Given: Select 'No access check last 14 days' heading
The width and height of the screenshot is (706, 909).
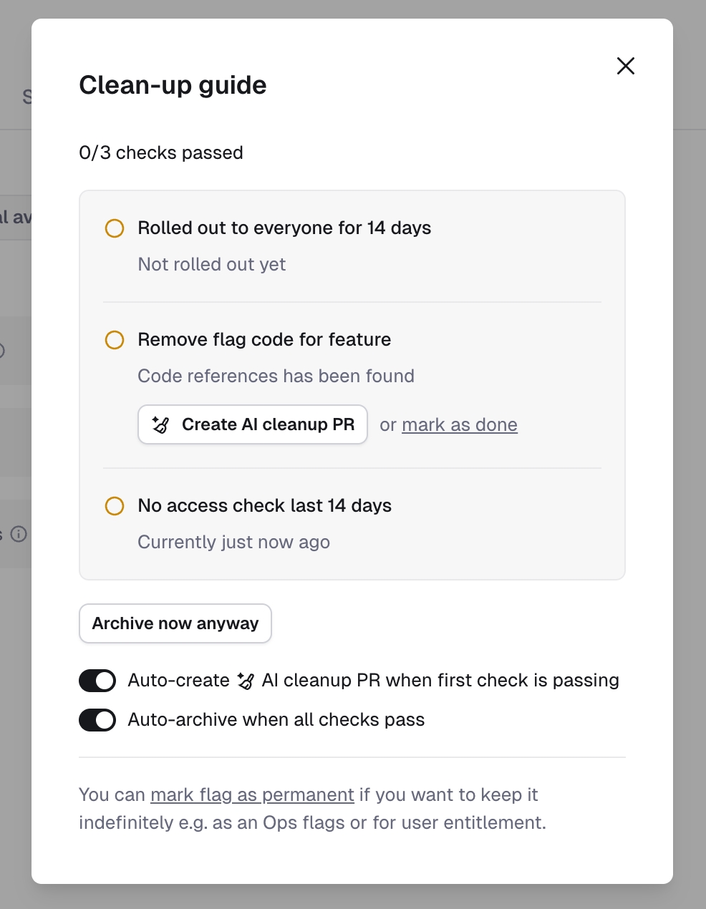Looking at the screenshot, I should [264, 506].
